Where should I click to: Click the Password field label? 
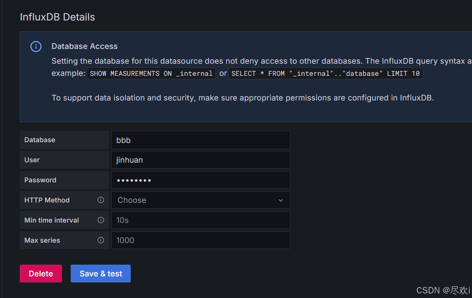tap(40, 180)
